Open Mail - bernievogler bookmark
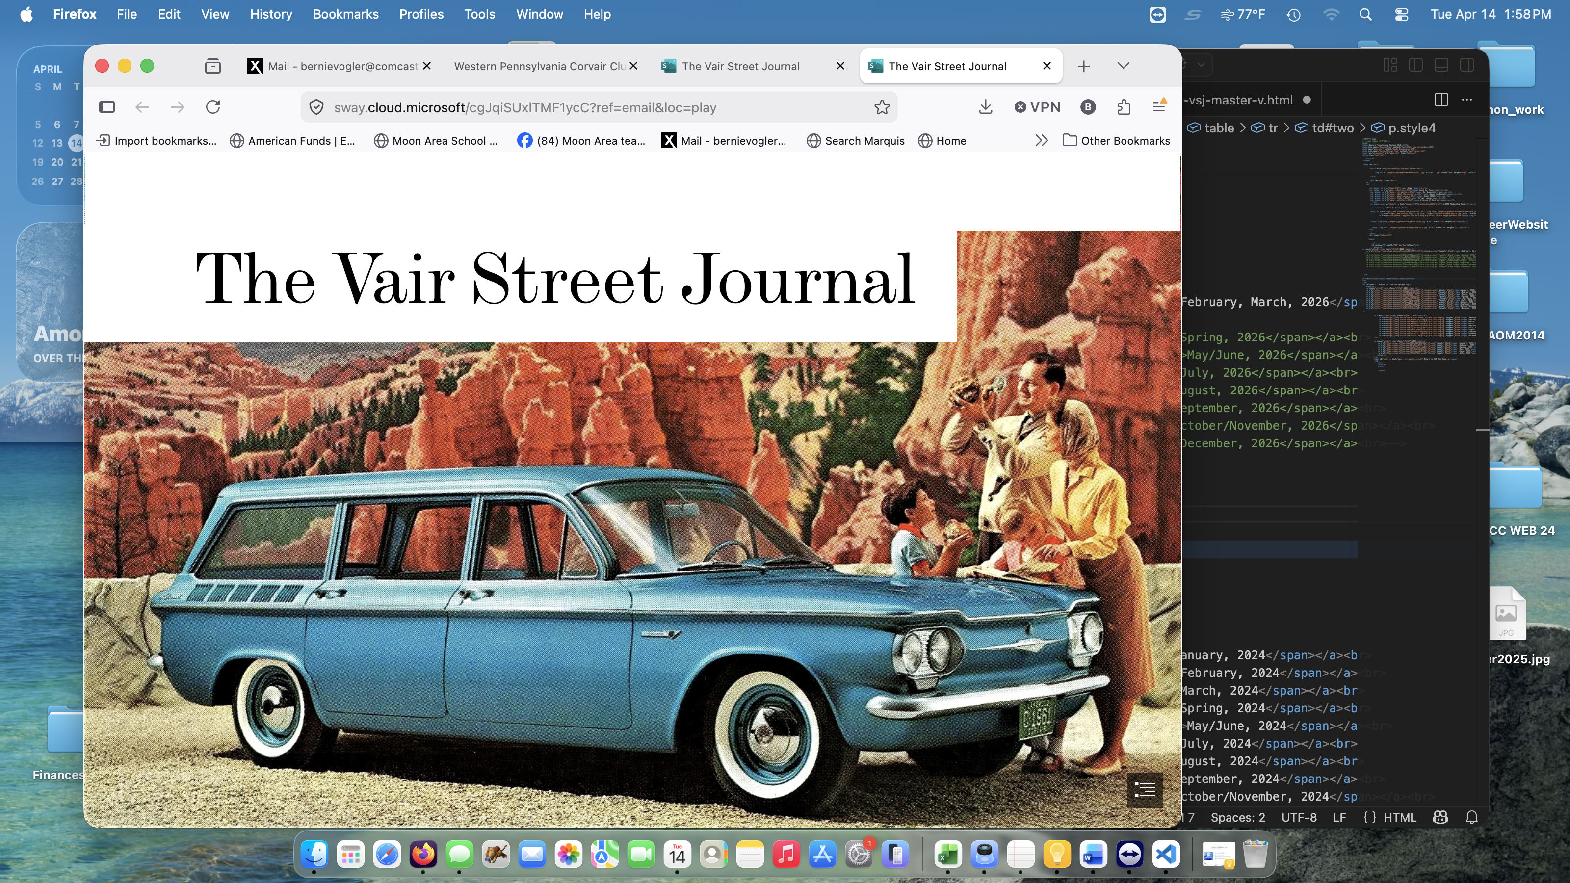Viewport: 1570px width, 883px height. pyautogui.click(x=724, y=141)
